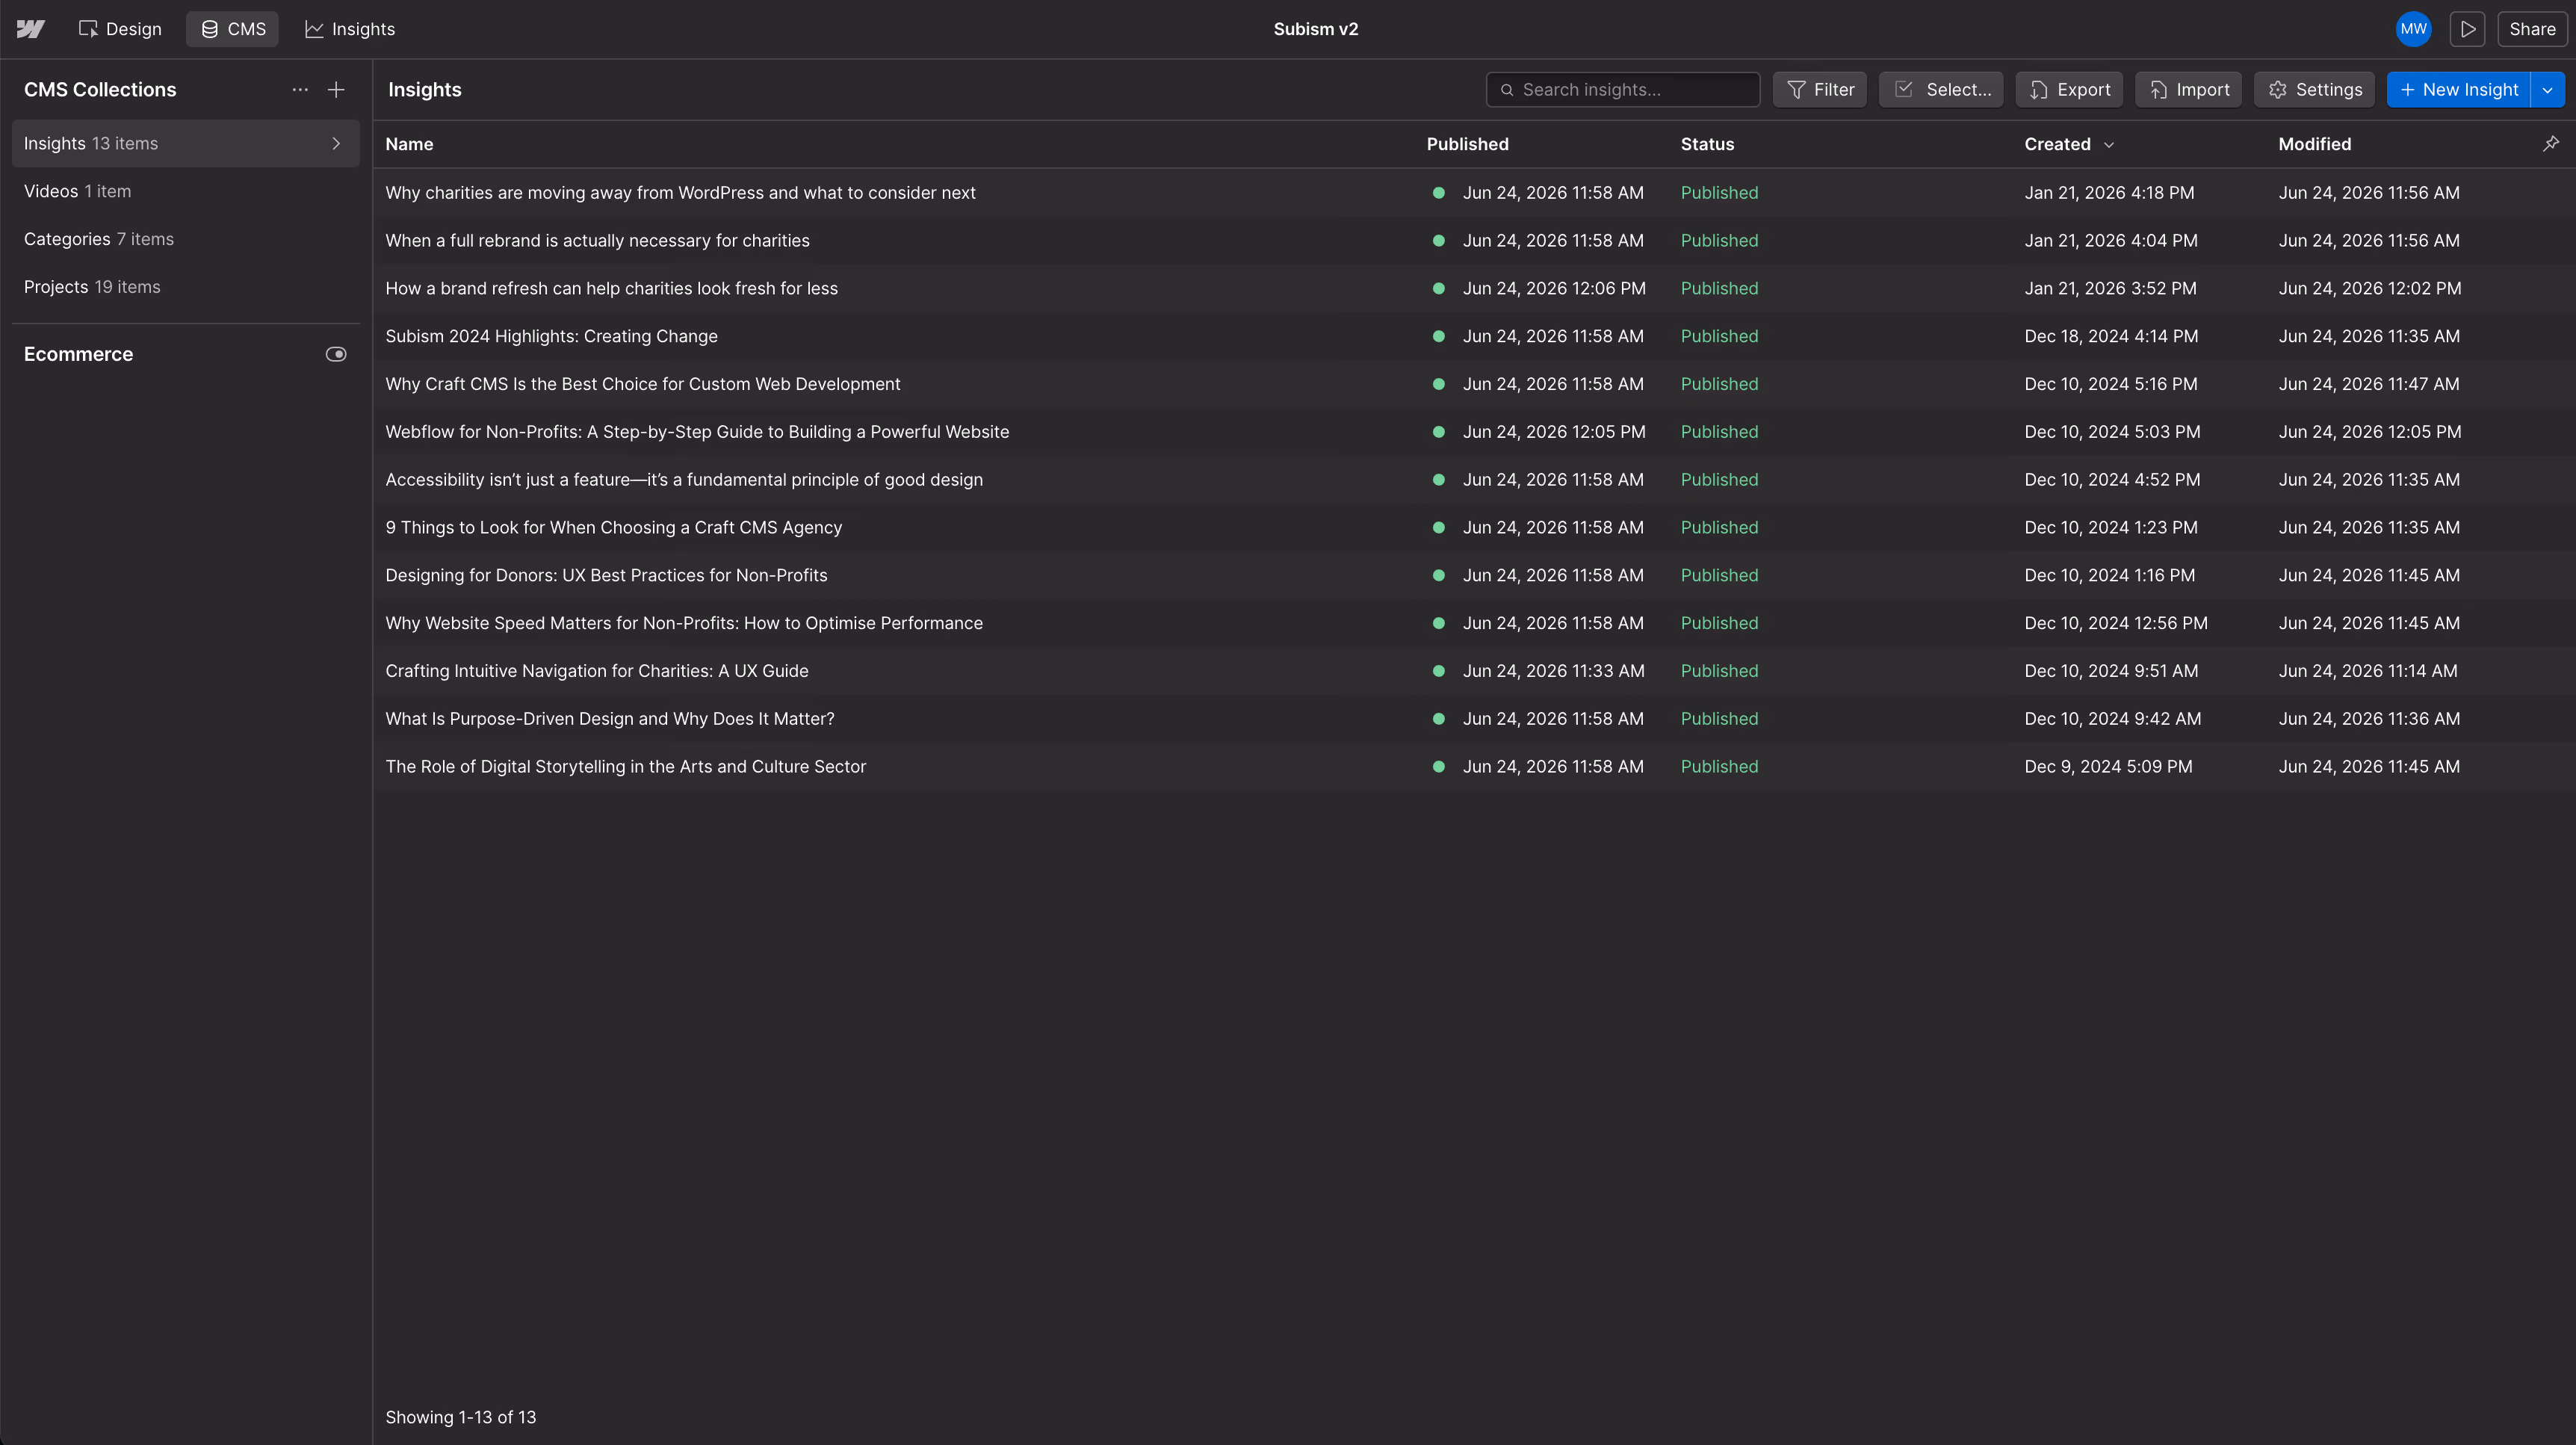The width and height of the screenshot is (2576, 1445).
Task: Focus the Search insights field
Action: point(1623,90)
